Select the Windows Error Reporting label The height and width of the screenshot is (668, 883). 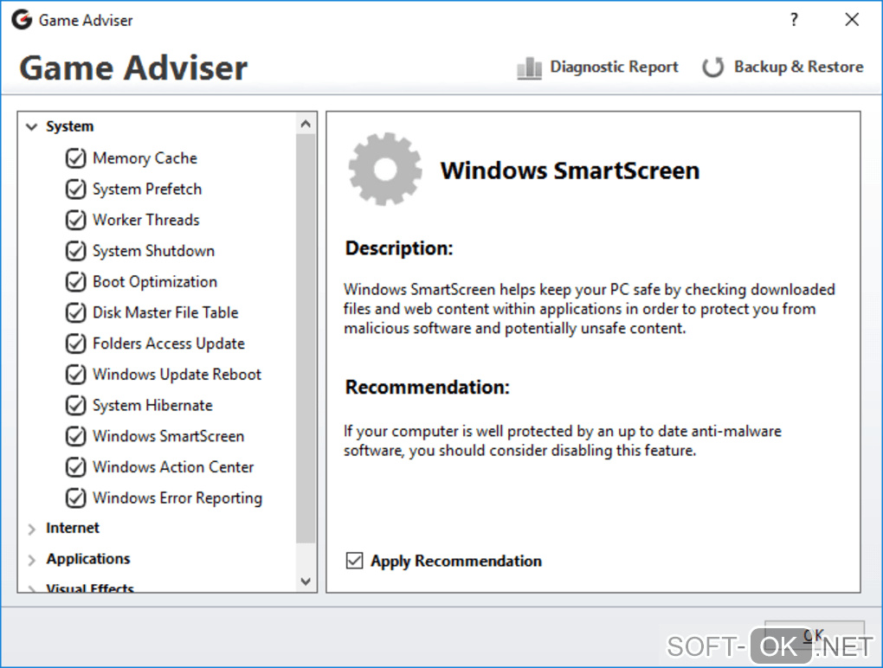coord(177,498)
